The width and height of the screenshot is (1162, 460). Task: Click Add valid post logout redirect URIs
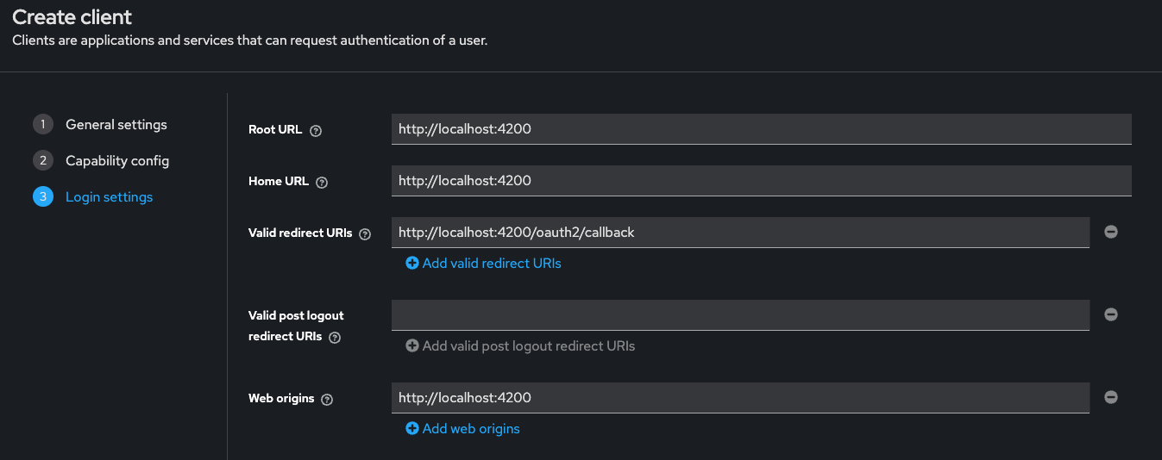(x=529, y=345)
